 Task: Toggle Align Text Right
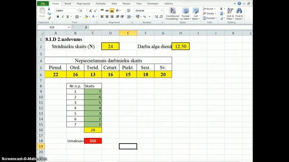coord(112,17)
